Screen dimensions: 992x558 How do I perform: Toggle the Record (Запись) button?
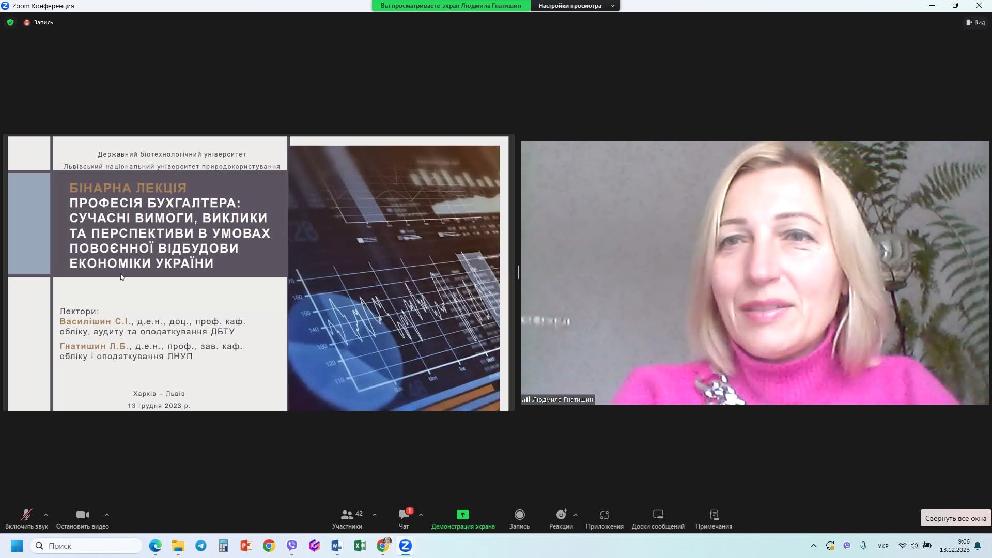(x=519, y=518)
